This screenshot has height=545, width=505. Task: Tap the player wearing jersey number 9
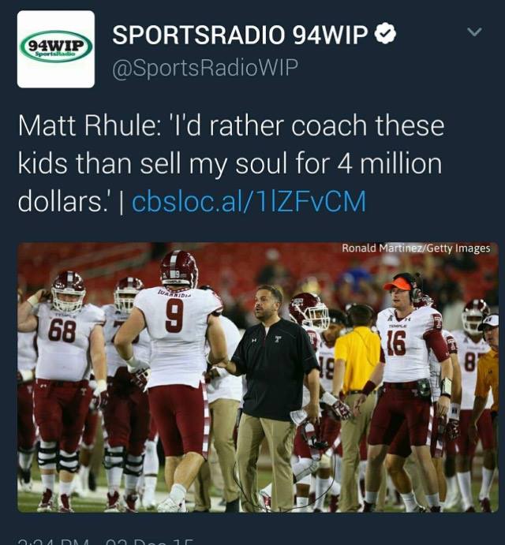[x=174, y=375]
